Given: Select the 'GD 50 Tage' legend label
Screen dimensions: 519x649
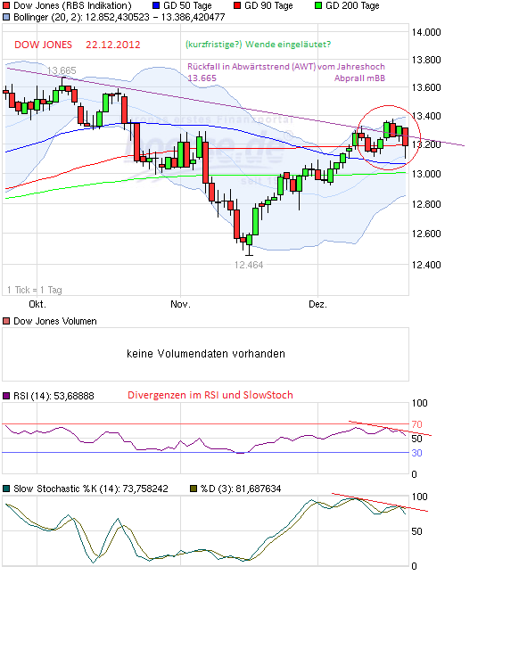Looking at the screenshot, I should pyautogui.click(x=187, y=5).
